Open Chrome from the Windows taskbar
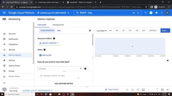Viewport: 172px width, 96px height. pyautogui.click(x=72, y=94)
